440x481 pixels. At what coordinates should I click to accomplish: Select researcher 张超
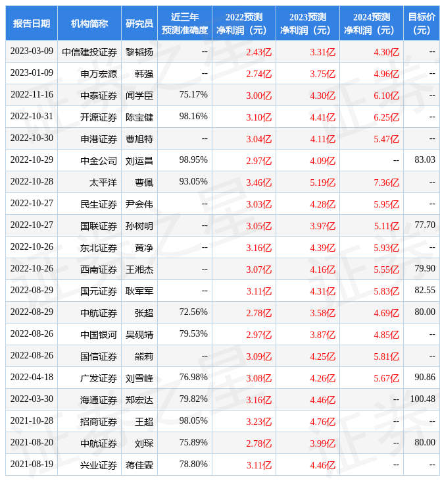click(143, 313)
